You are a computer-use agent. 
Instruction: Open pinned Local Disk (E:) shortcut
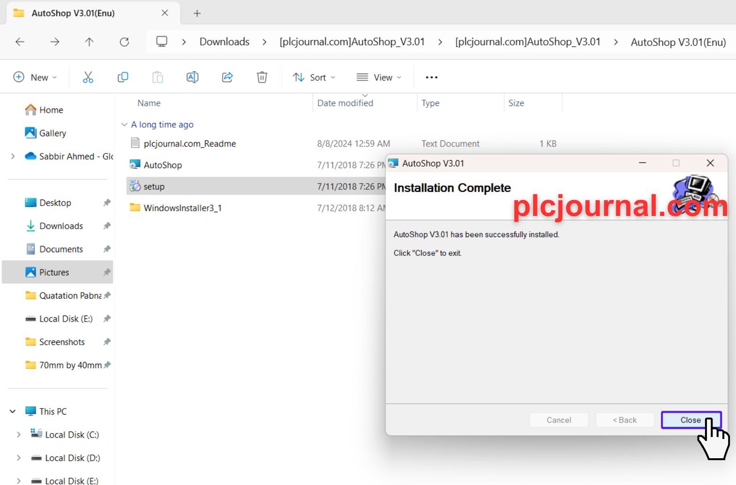click(59, 319)
